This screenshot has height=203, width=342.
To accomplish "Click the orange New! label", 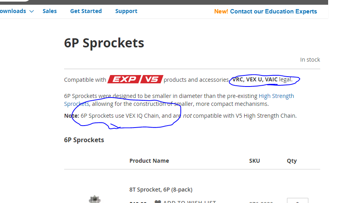I will tap(221, 11).
